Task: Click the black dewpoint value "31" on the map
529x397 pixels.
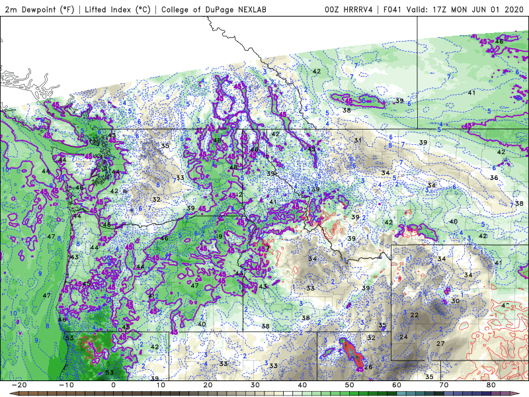Action: pos(358,140)
